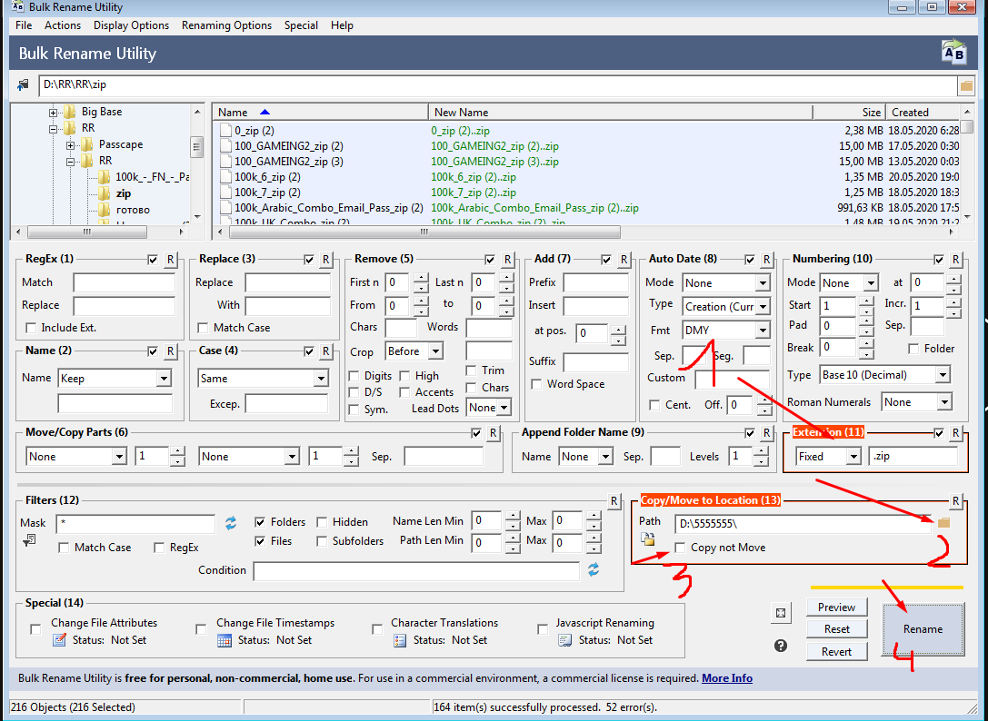Click the Change File Timestamps calendar icon

[x=225, y=640]
